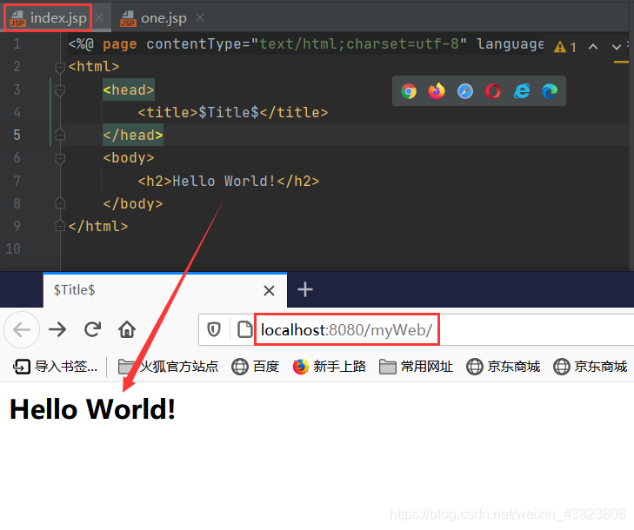Click the opening <body> tag in editor

129,158
